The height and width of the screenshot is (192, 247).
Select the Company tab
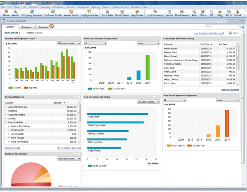pyautogui.click(x=10, y=27)
